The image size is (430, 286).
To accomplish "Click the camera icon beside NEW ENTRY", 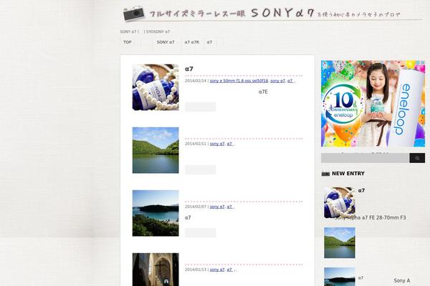I will (325, 174).
